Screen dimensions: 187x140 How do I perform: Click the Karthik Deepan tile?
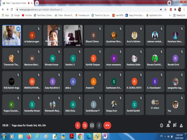(93, 58)
